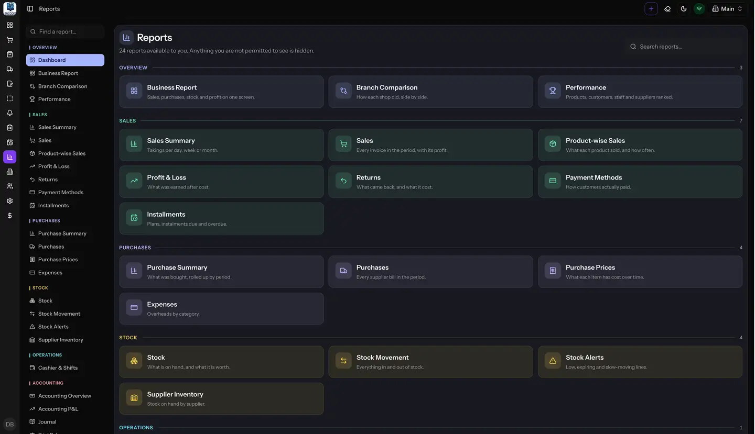Image resolution: width=755 pixels, height=434 pixels.
Task: Click the Business Report card icon
Action: point(134,91)
